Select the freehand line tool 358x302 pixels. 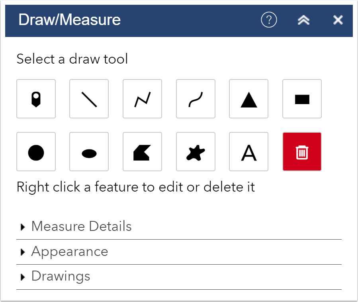click(196, 99)
